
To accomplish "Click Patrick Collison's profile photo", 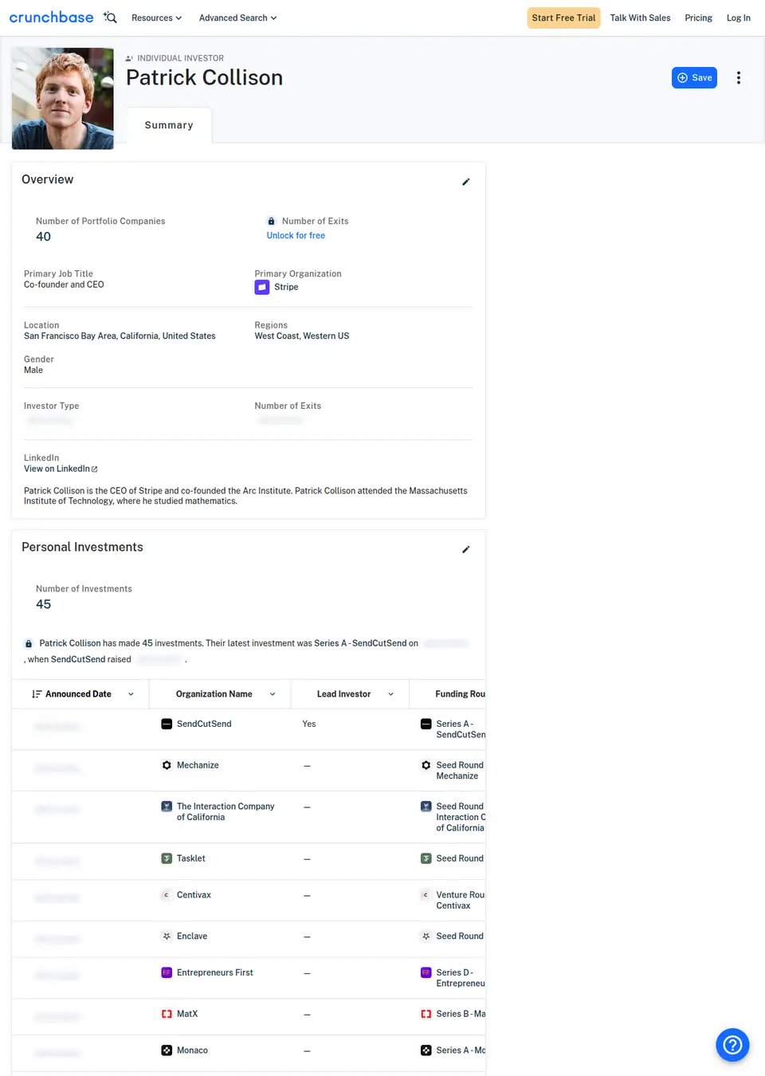I will tap(63, 98).
